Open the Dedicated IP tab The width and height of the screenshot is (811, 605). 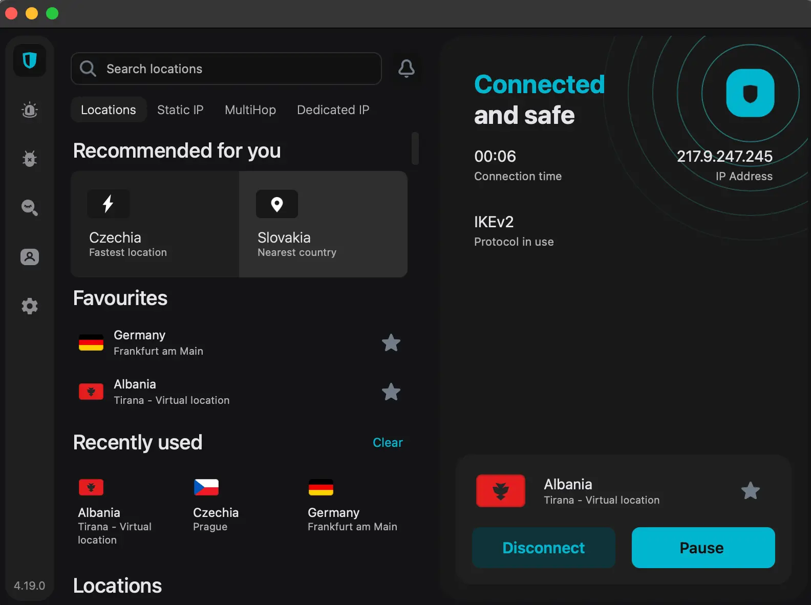333,110
